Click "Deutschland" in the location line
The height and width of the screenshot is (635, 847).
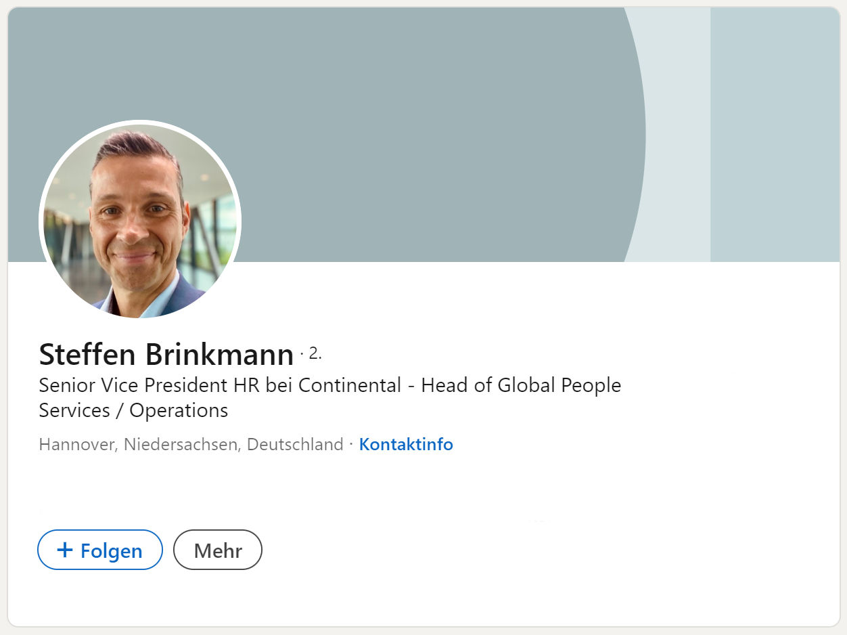tap(295, 445)
